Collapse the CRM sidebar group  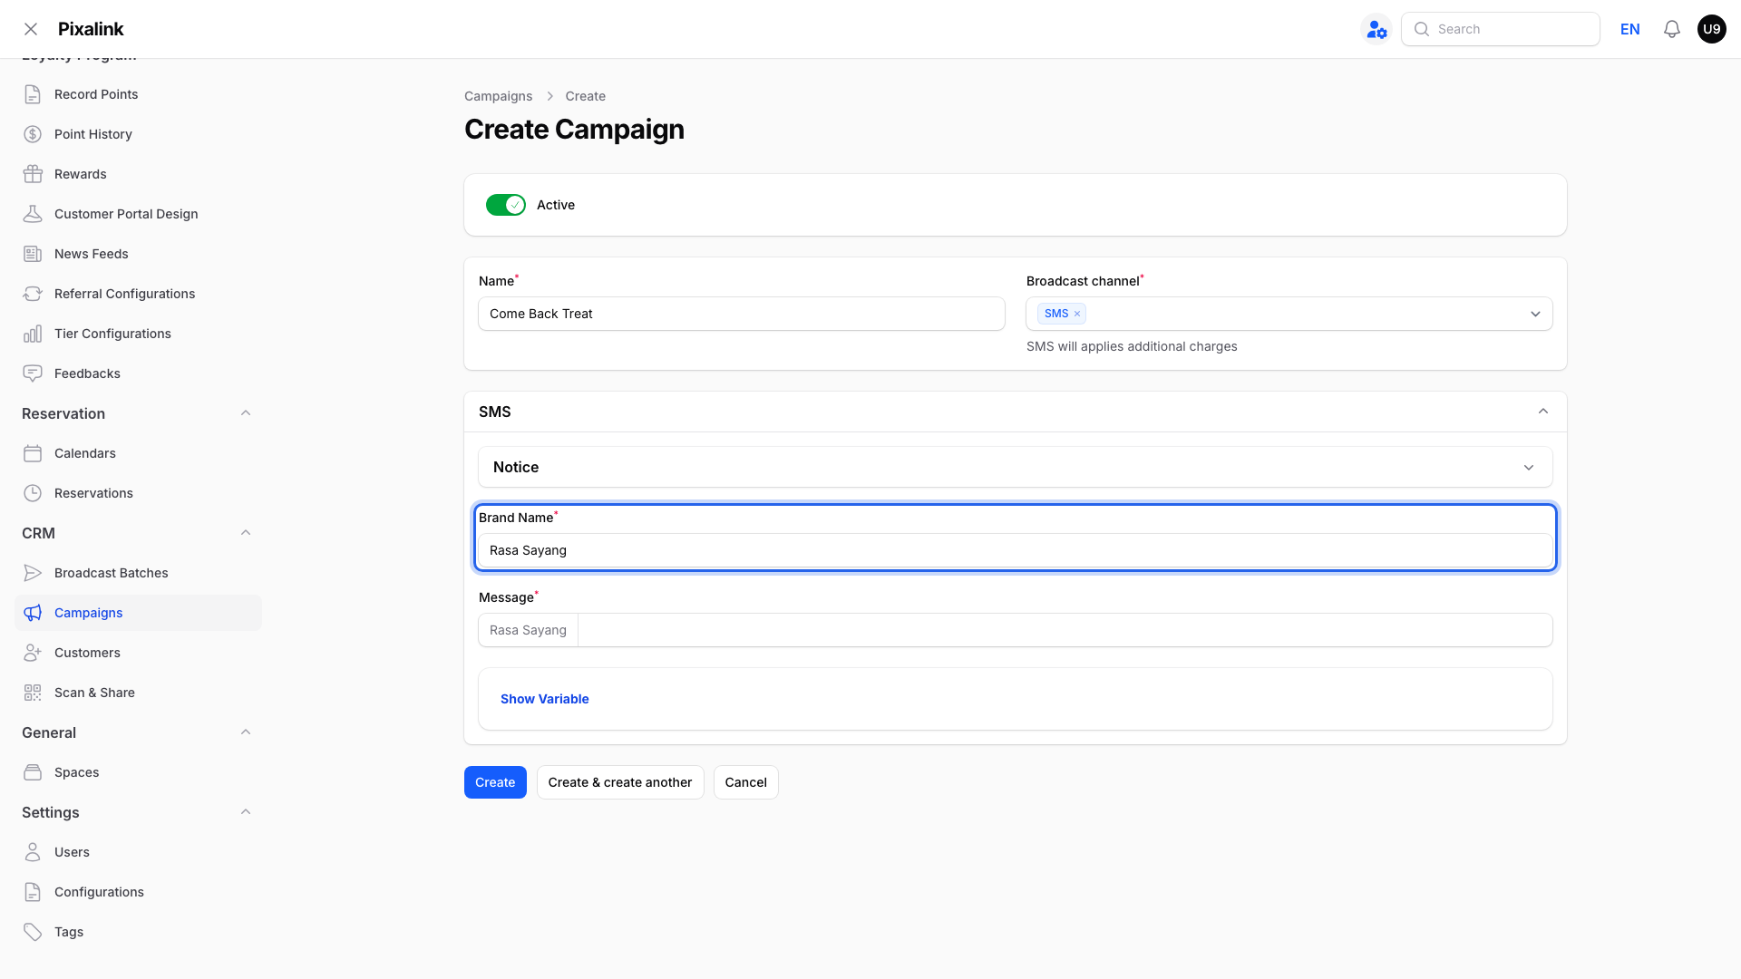point(246,533)
